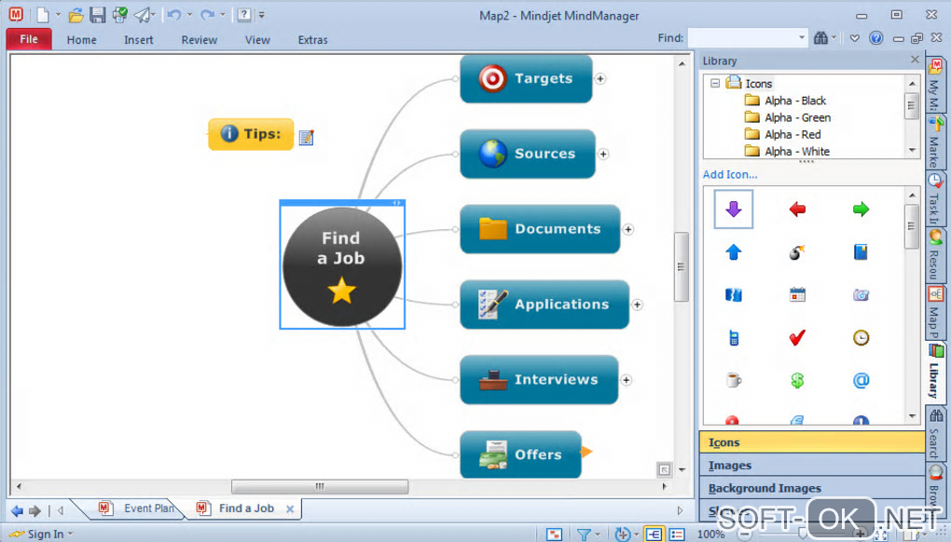The height and width of the screenshot is (542, 951).
Task: Select the purple down arrow icon in Library
Action: point(733,209)
